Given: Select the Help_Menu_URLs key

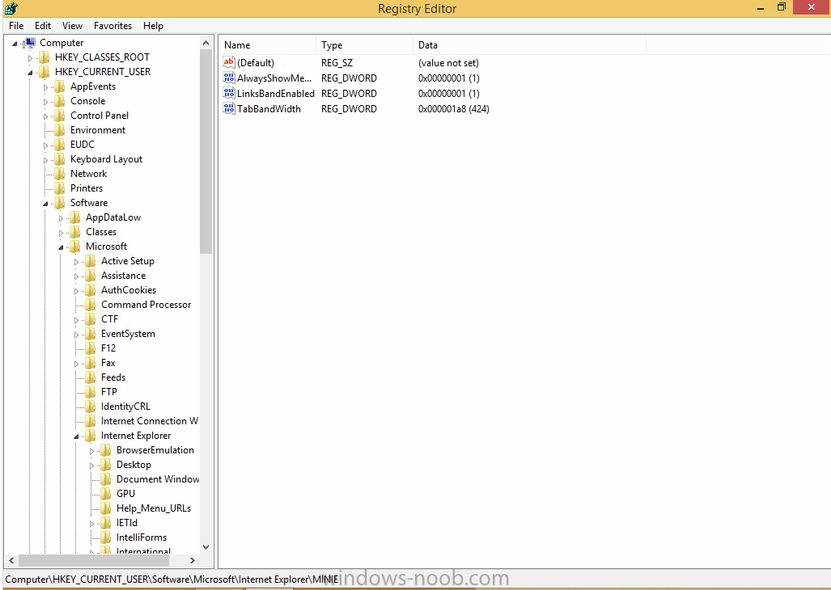Looking at the screenshot, I should pos(154,508).
